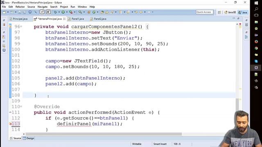262x147 pixels.
Task: Click the Save toolbar icon
Action: tap(20, 12)
